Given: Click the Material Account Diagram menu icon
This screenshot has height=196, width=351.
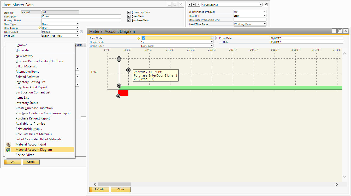Looking at the screenshot, I should [8, 150].
